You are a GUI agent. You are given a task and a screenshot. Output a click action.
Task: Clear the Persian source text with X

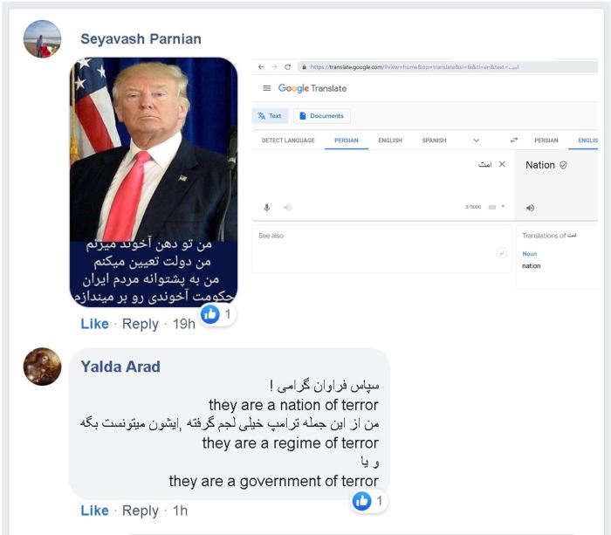pos(502,164)
